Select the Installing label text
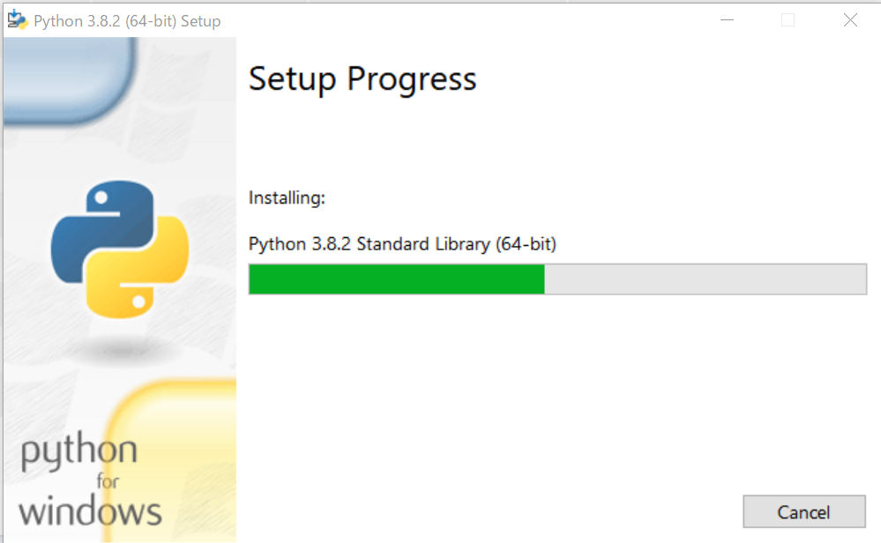The width and height of the screenshot is (881, 543). (x=287, y=197)
